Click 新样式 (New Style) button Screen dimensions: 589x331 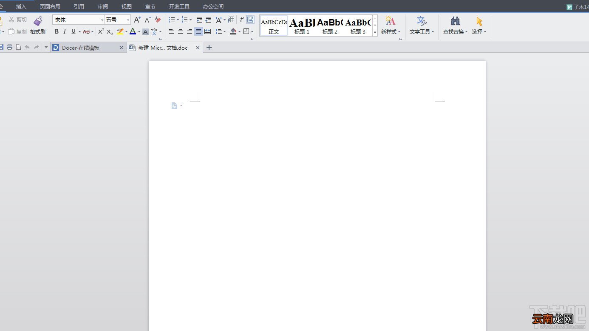(391, 25)
